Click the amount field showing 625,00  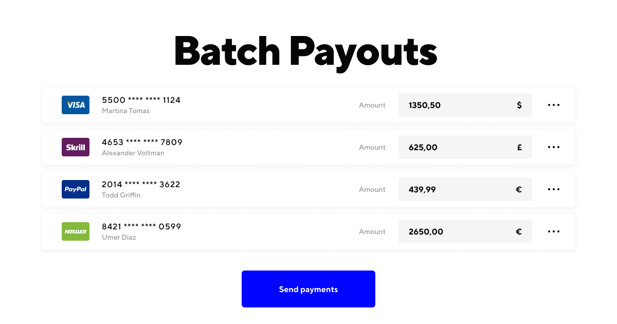tap(452, 147)
